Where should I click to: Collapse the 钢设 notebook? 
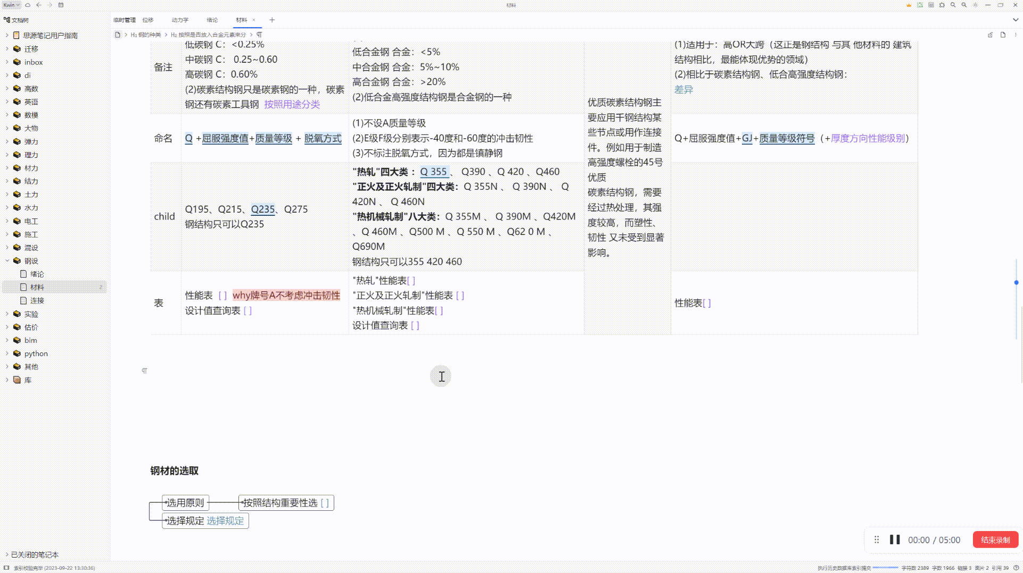tap(7, 260)
